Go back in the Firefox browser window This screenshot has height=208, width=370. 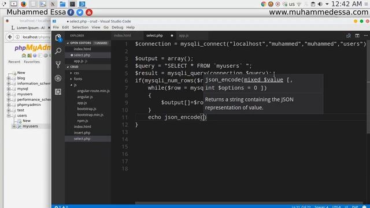tap(10, 37)
